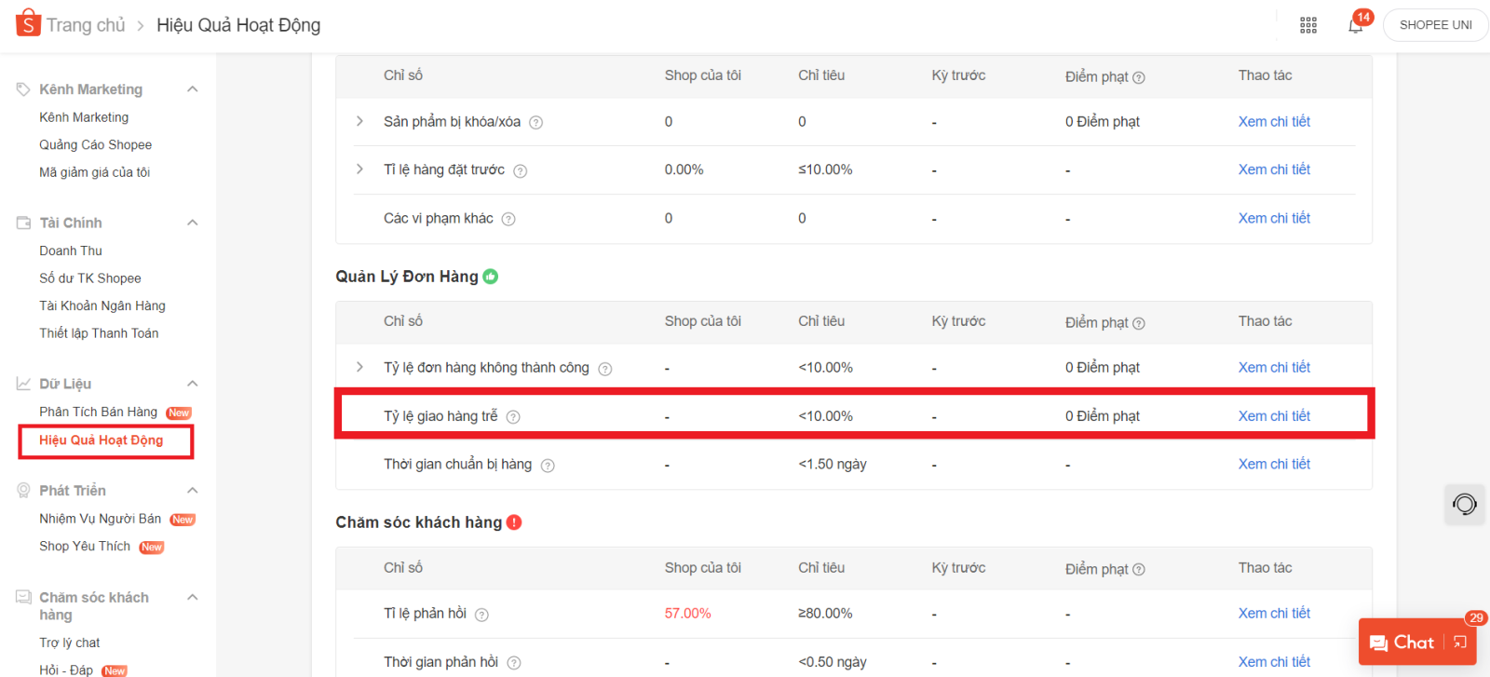Screen dimensions: 1490x677
Task: Click Xem chi tiết for Tỷ lệ giao hàng trễ
Action: [x=1274, y=416]
